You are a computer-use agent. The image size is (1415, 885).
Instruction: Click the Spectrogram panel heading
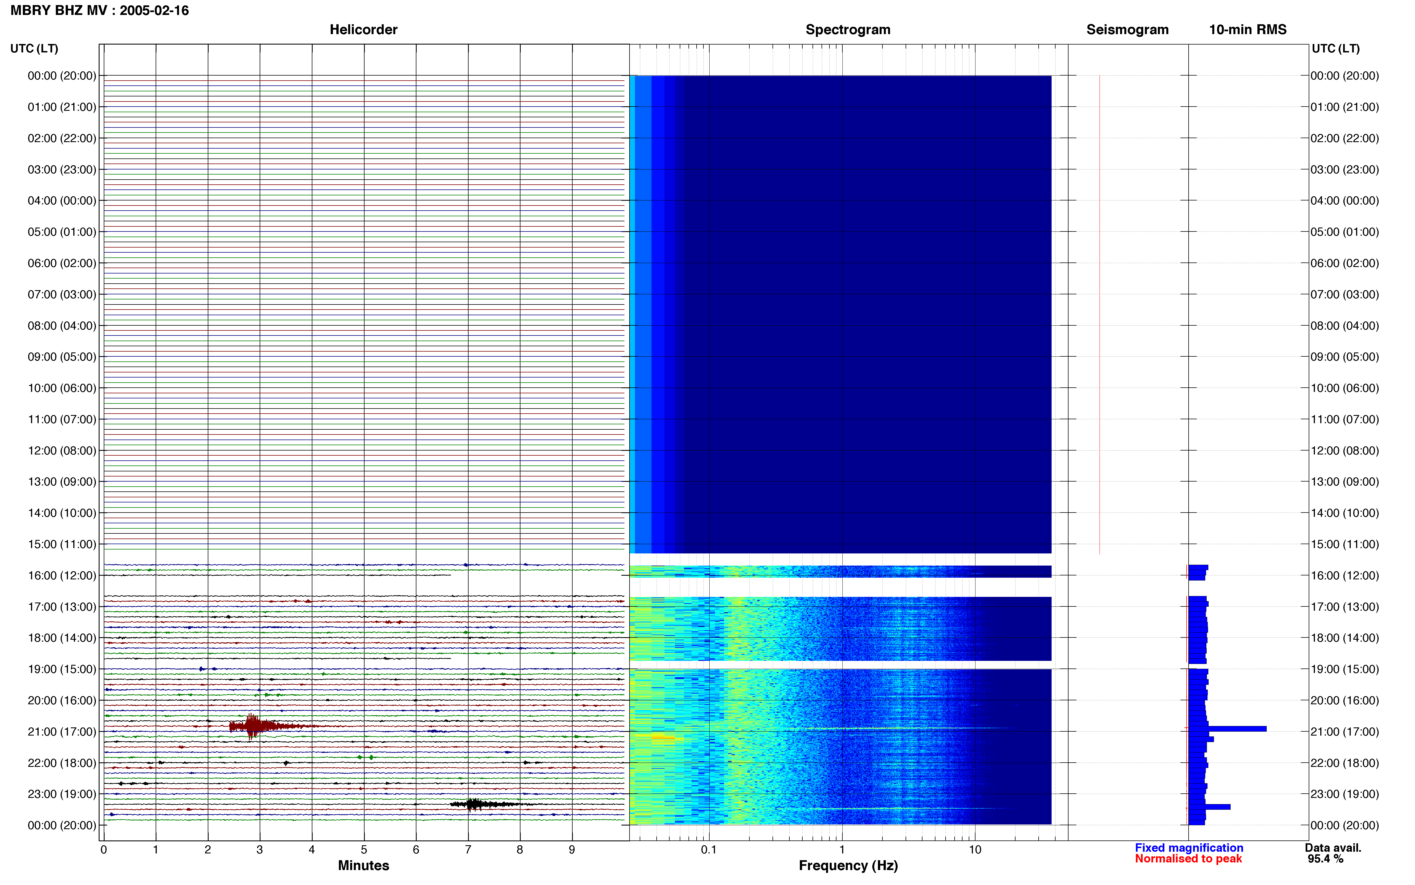[x=848, y=30]
